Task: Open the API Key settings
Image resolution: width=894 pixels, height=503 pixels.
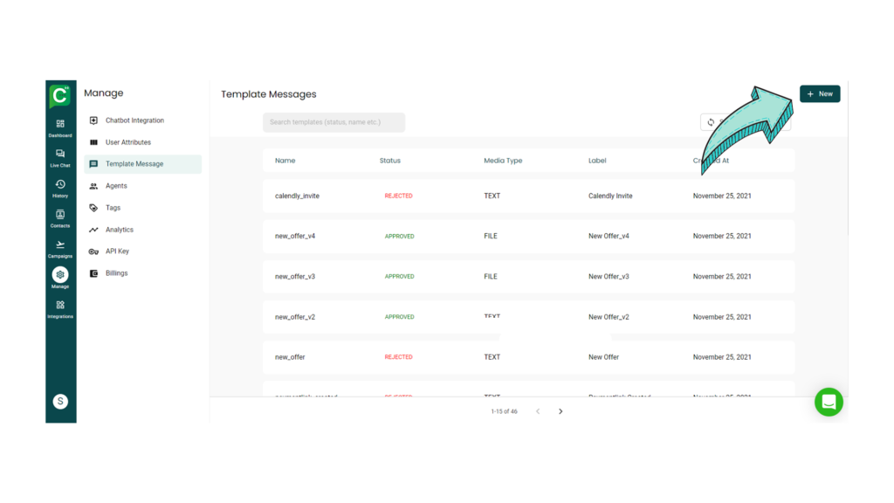Action: (x=117, y=251)
